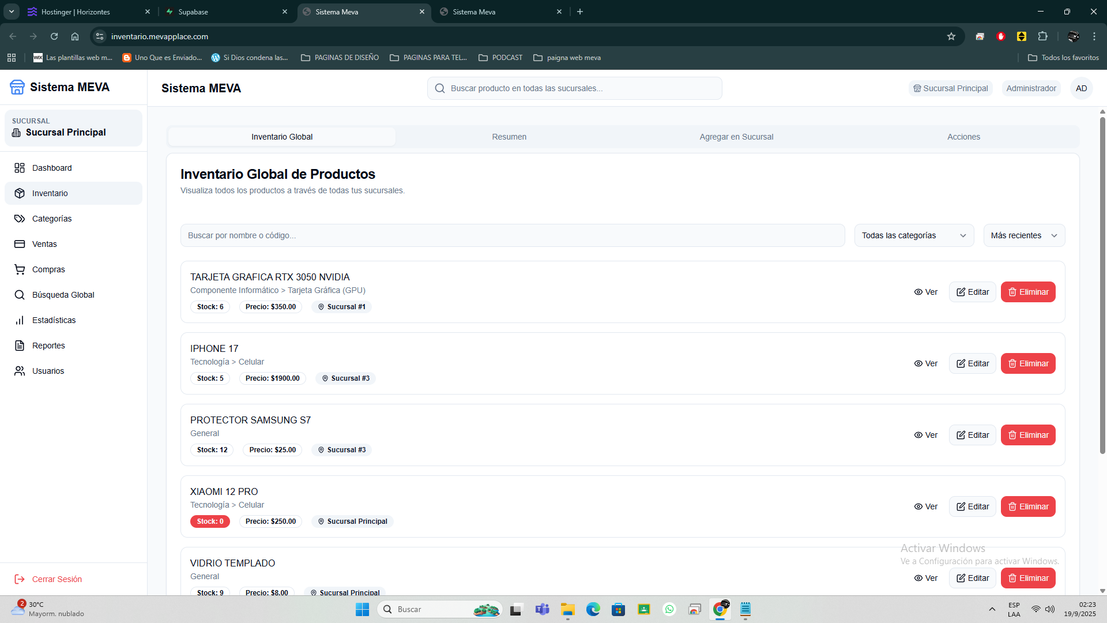
Task: View the IPHONE 17 product details
Action: pos(926,363)
